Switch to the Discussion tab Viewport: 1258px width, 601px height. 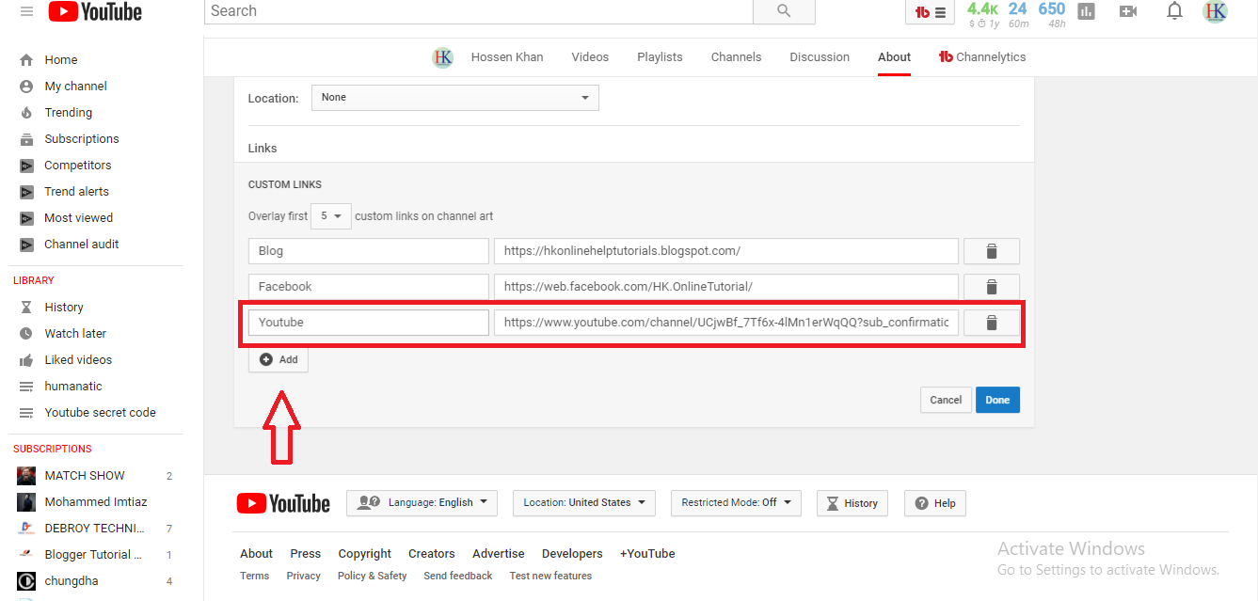[x=820, y=56]
